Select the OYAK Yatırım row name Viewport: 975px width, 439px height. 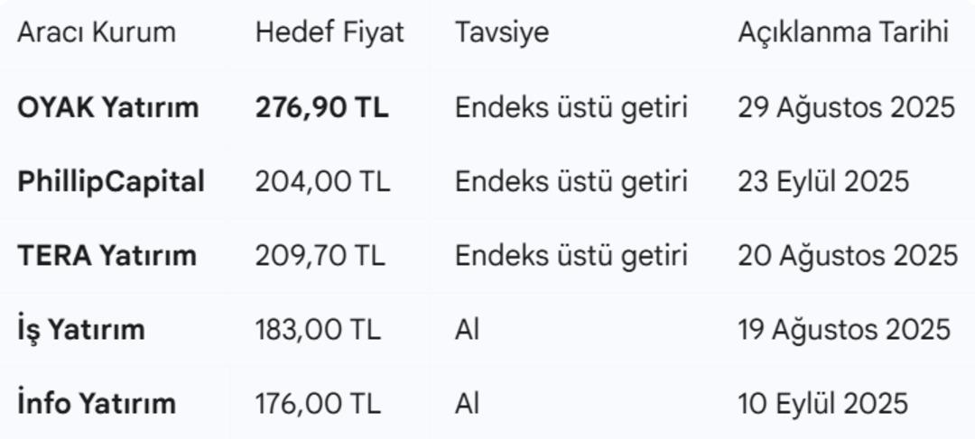107,108
